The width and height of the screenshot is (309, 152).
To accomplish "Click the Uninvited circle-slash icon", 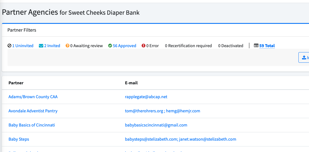I will 9,46.
